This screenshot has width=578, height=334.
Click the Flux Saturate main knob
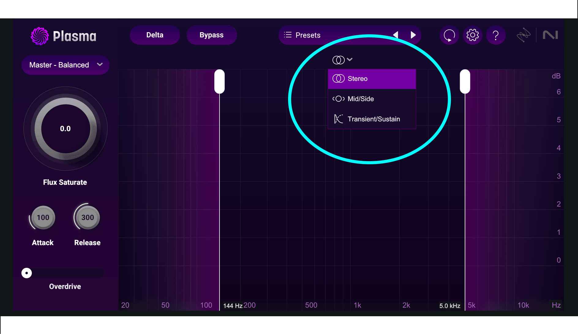66,129
